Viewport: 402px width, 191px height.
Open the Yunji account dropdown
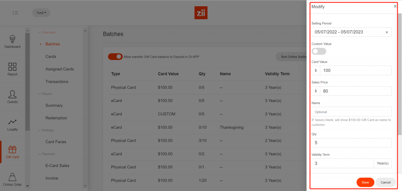point(41,13)
